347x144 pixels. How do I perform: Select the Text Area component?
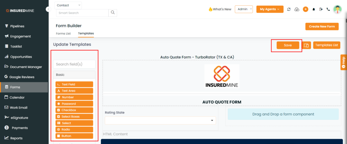(x=74, y=91)
